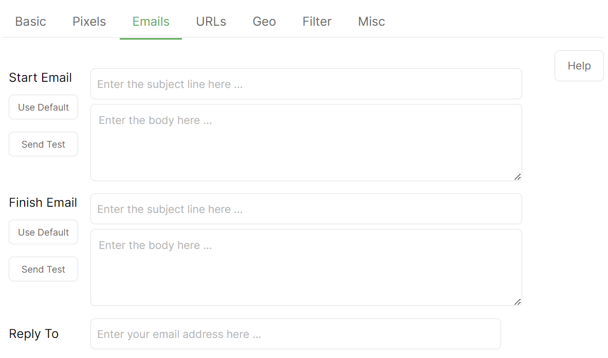Click into the Finish Email body textarea
Viewport: 608px width, 358px height.
coord(306,267)
